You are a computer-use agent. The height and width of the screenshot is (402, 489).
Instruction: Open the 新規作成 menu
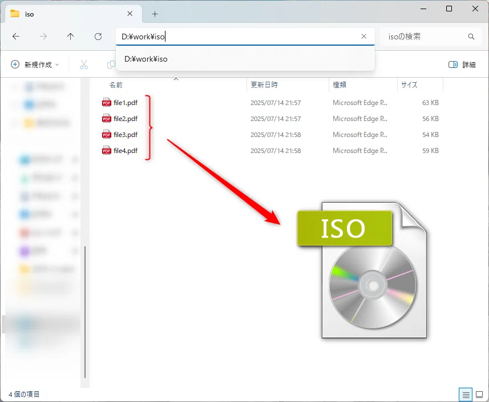click(35, 65)
